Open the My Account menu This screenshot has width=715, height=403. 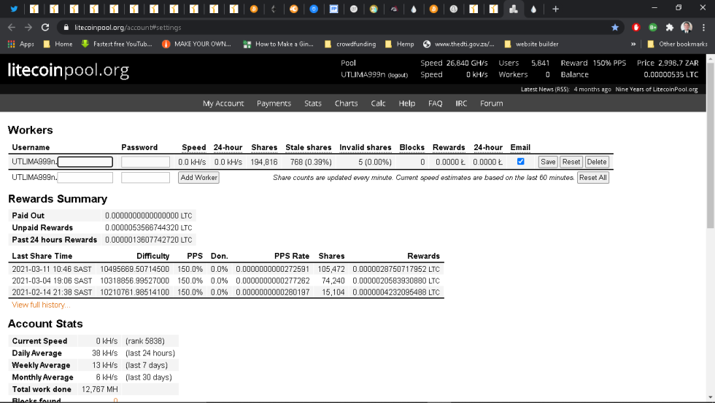223,103
